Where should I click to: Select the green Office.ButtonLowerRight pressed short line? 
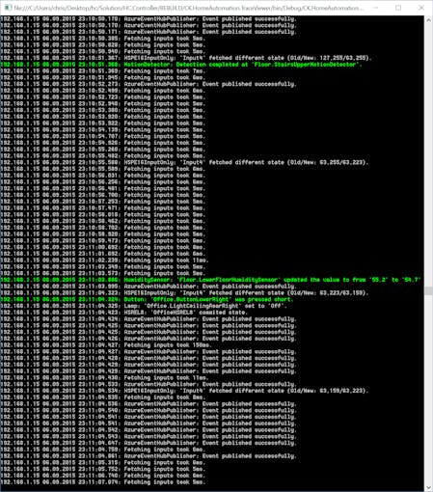[147, 299]
